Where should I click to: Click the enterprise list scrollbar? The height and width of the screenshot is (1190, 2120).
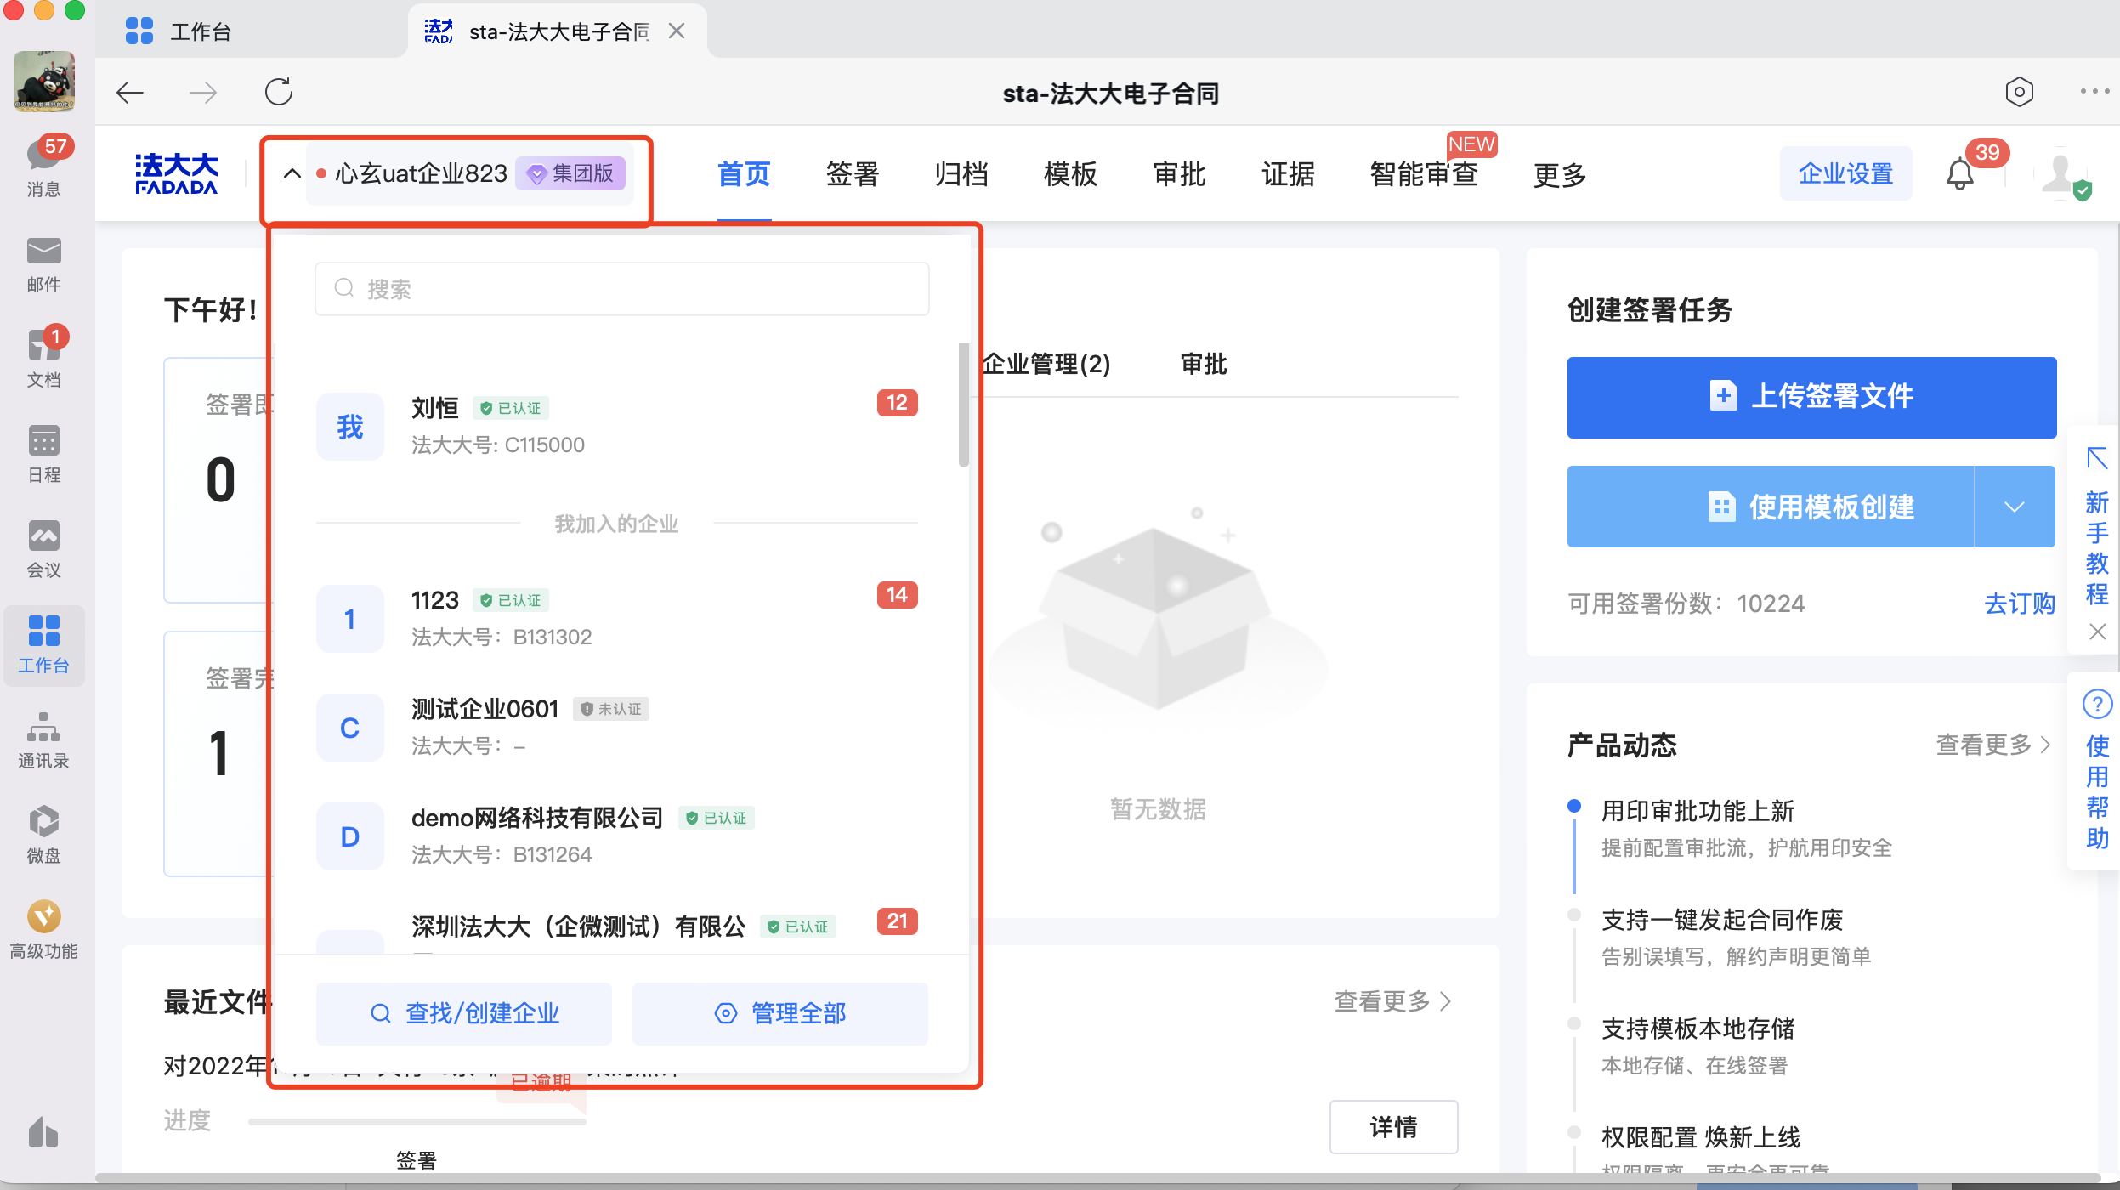click(963, 405)
